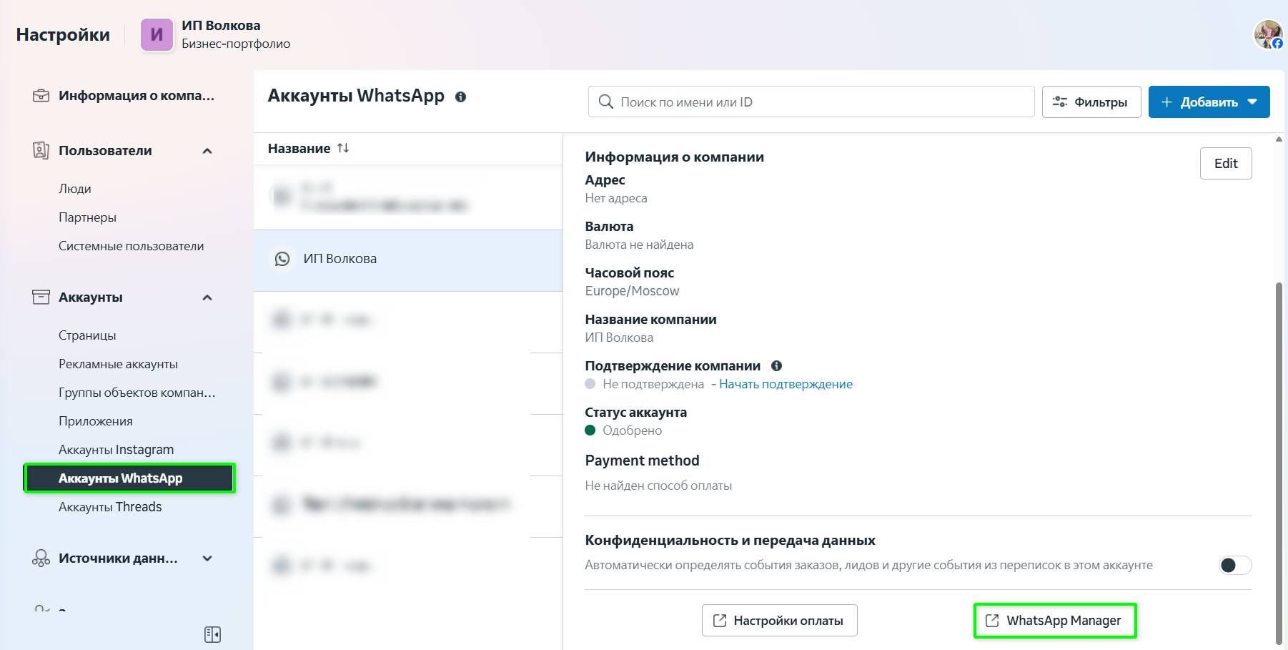
Task: Expand the Источники данных section
Action: [x=207, y=558]
